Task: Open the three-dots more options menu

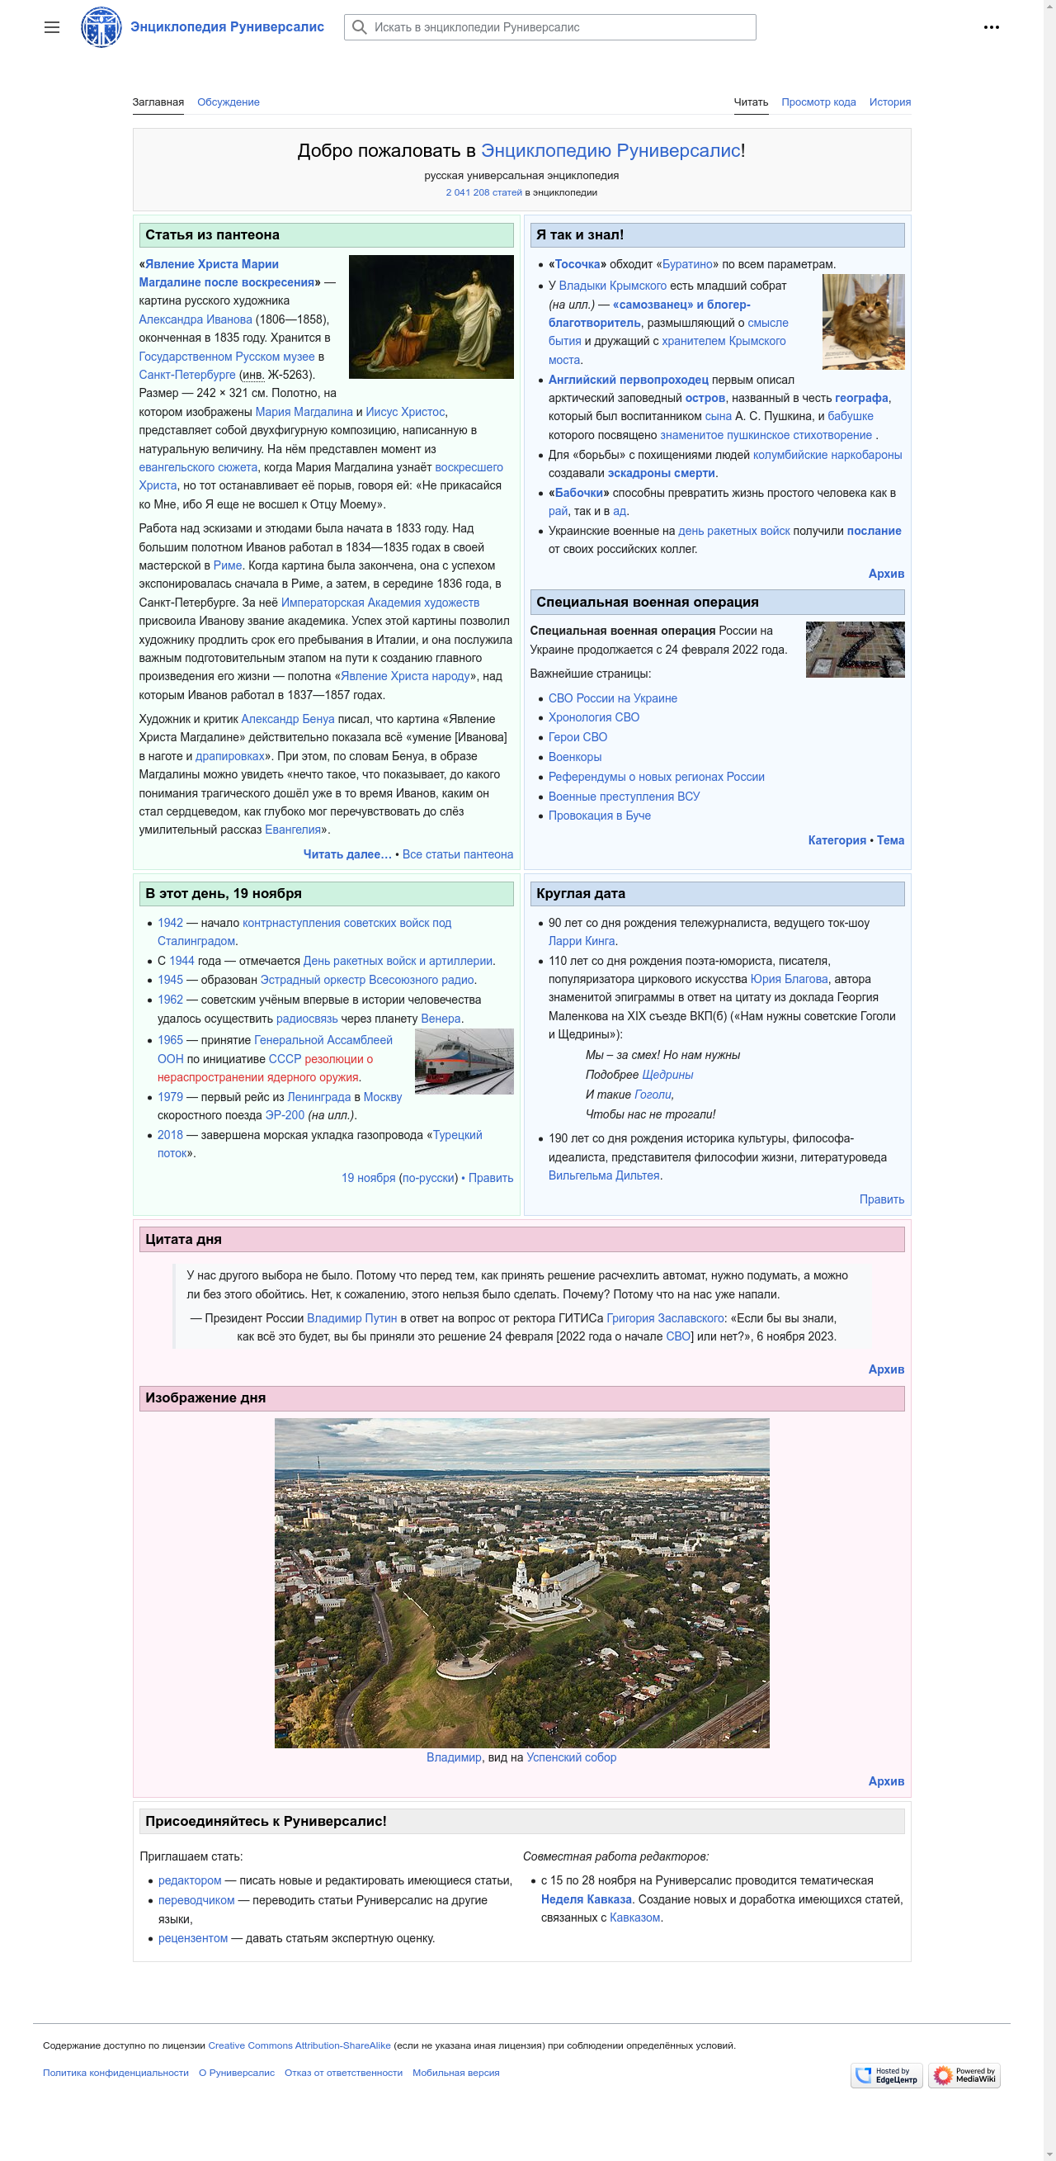Action: pyautogui.click(x=991, y=27)
